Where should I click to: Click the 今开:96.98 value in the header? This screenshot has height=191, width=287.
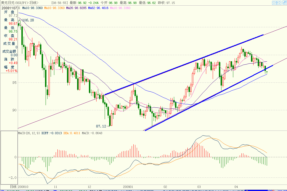pyautogui.click(x=109, y=3)
